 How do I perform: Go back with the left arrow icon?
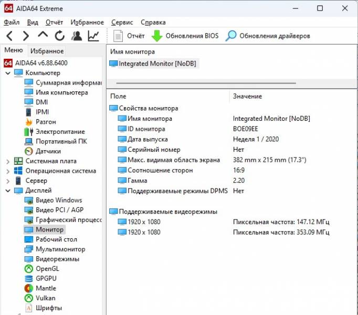[9, 36]
